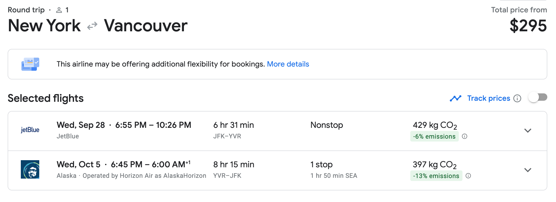Image resolution: width=556 pixels, height=202 pixels.
Task: Click the Alaska Airlines logo
Action: click(x=30, y=169)
